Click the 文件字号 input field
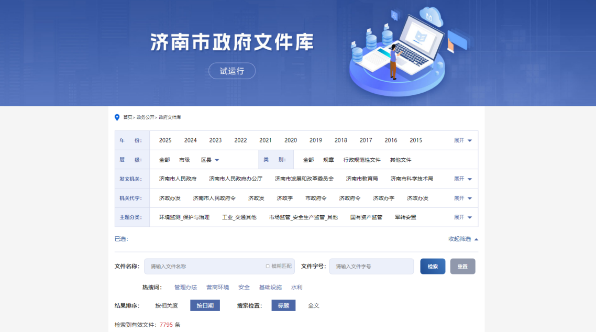Image resolution: width=596 pixels, height=332 pixels. (x=371, y=267)
